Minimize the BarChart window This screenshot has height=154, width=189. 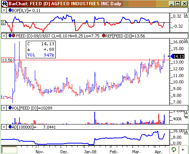coord(171,4)
